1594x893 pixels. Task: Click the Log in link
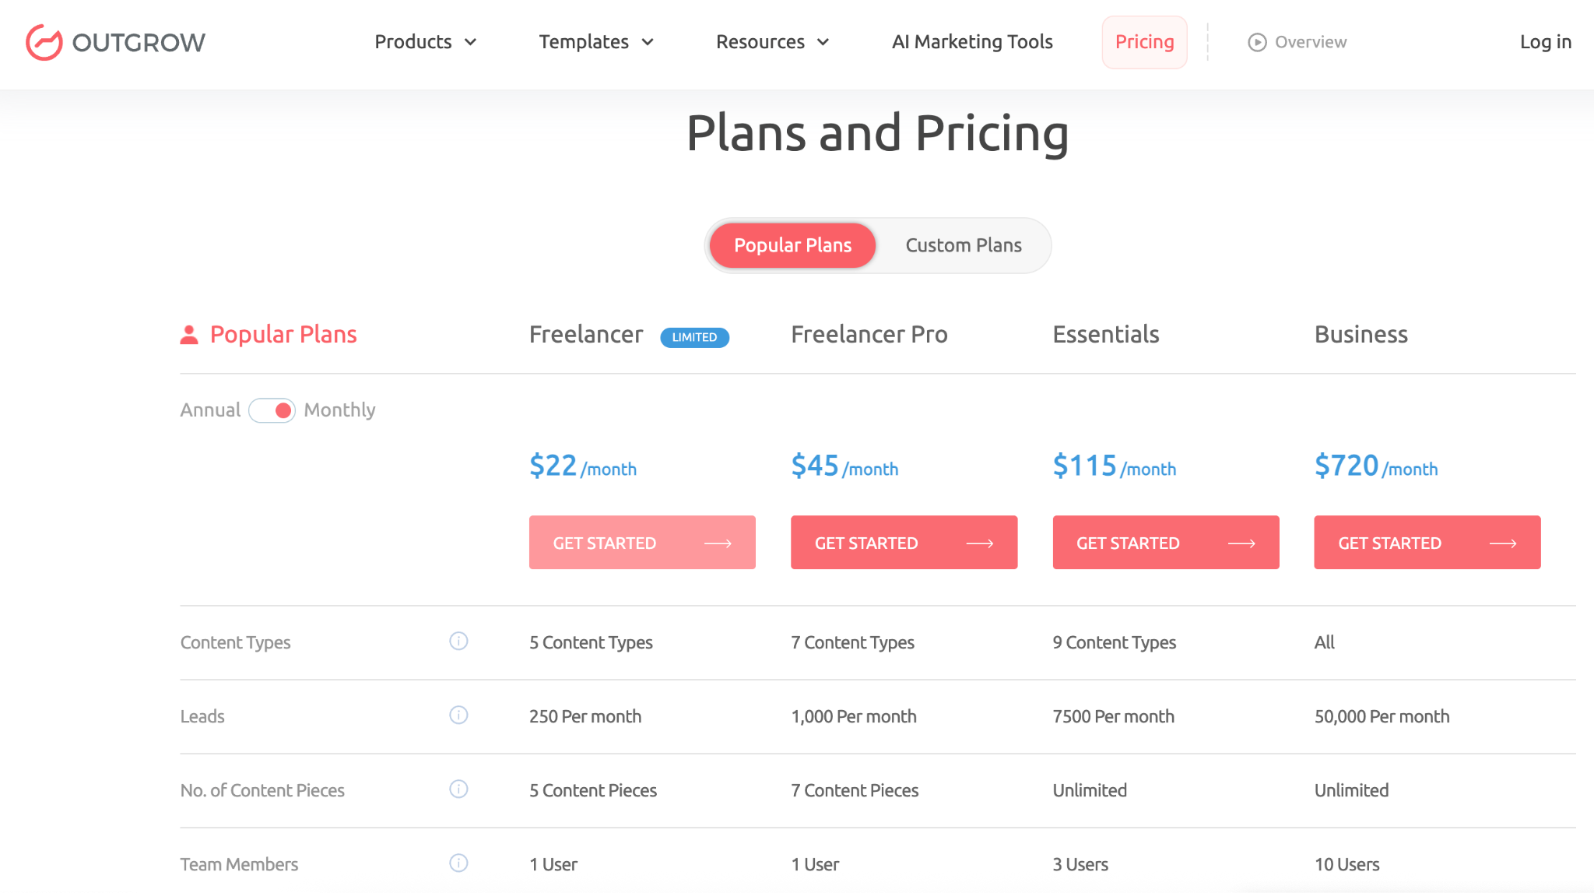[x=1545, y=42]
